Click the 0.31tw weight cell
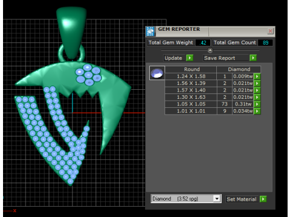This screenshot has width=290, height=217. click(x=243, y=104)
